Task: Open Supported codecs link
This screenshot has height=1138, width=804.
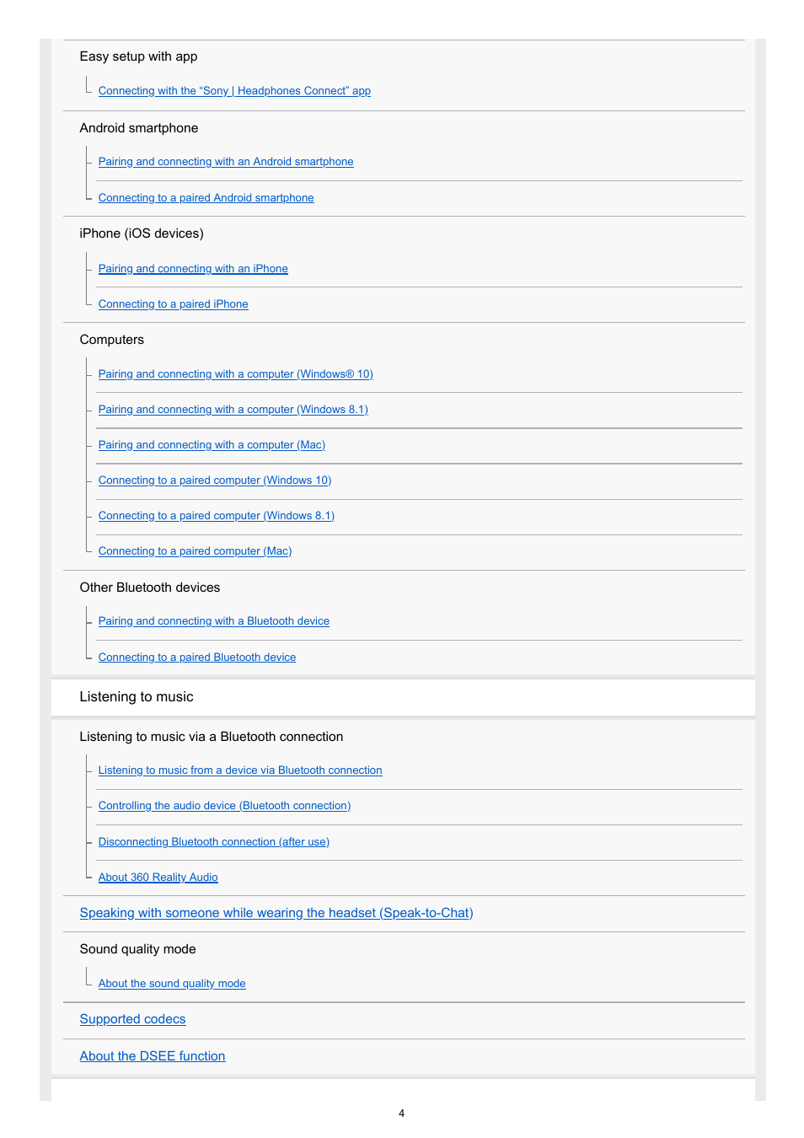Action: 132,1019
